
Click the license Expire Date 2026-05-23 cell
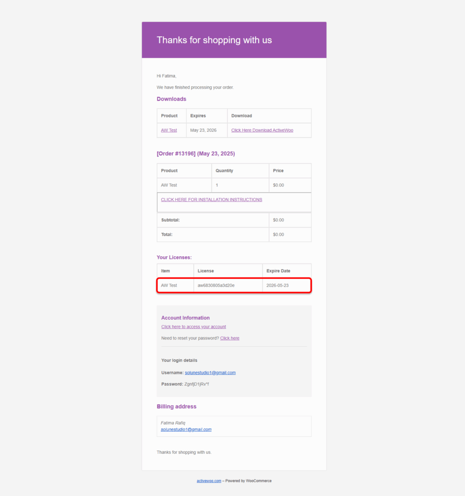287,285
